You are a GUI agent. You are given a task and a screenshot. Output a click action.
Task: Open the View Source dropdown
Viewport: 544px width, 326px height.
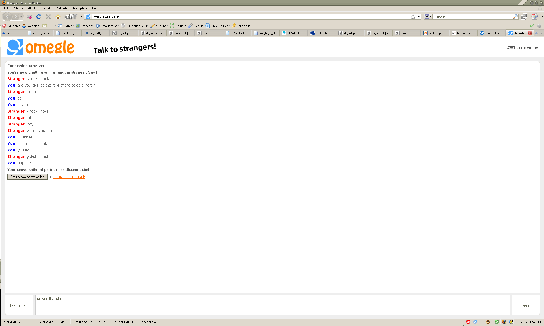point(218,26)
